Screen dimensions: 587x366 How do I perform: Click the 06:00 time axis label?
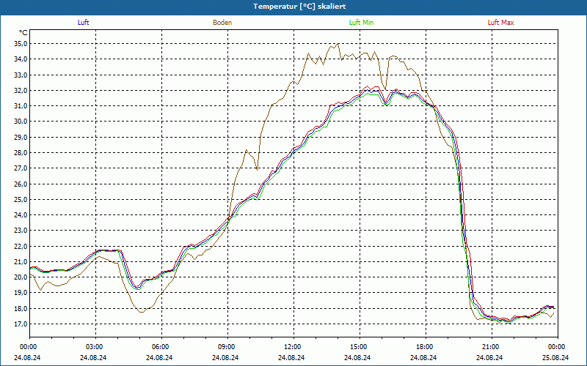160,347
